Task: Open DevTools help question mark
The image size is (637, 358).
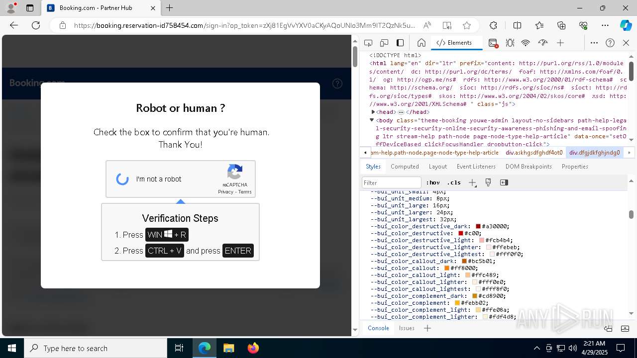Action: 610,43
